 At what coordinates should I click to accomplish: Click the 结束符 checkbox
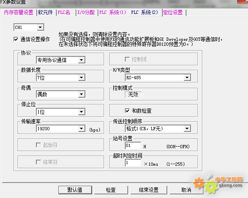click(38, 162)
